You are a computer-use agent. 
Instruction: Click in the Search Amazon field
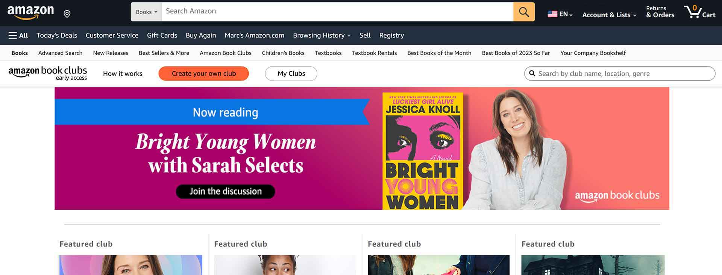point(337,12)
